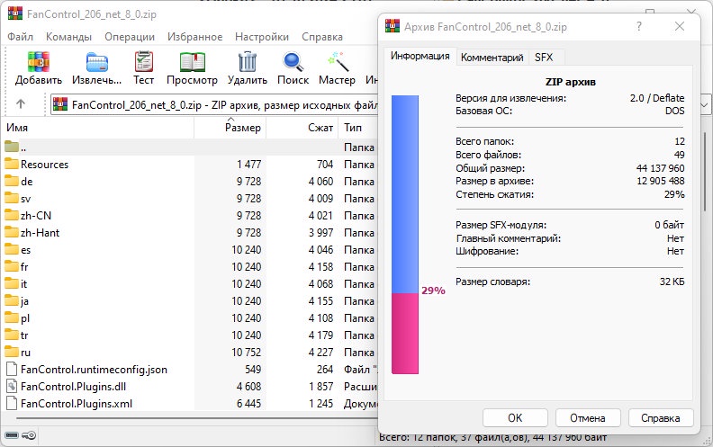Open the Файл menu

tap(21, 37)
